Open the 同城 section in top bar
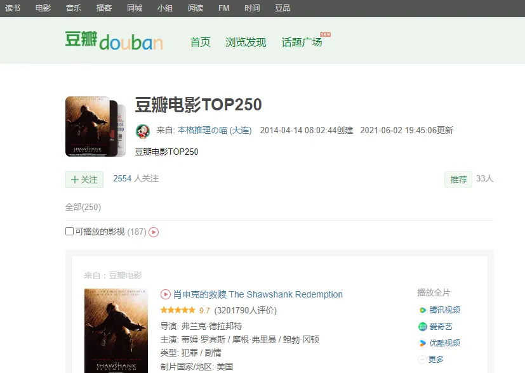525x373 pixels. 135,8
